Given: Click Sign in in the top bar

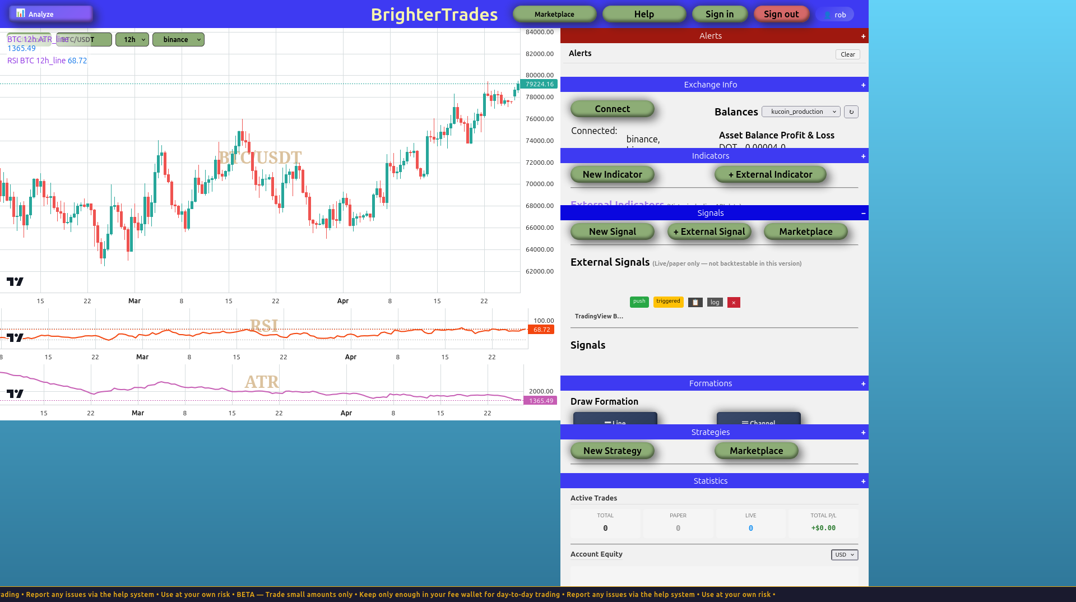Looking at the screenshot, I should (x=720, y=14).
